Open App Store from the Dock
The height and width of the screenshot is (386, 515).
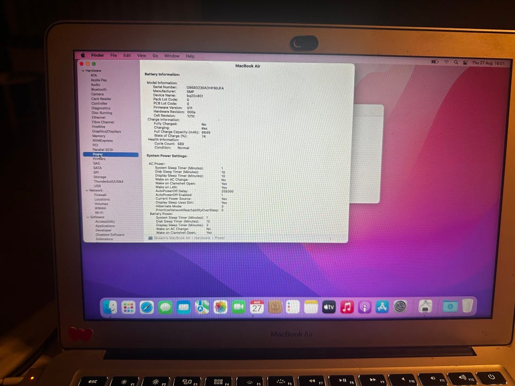tap(382, 307)
